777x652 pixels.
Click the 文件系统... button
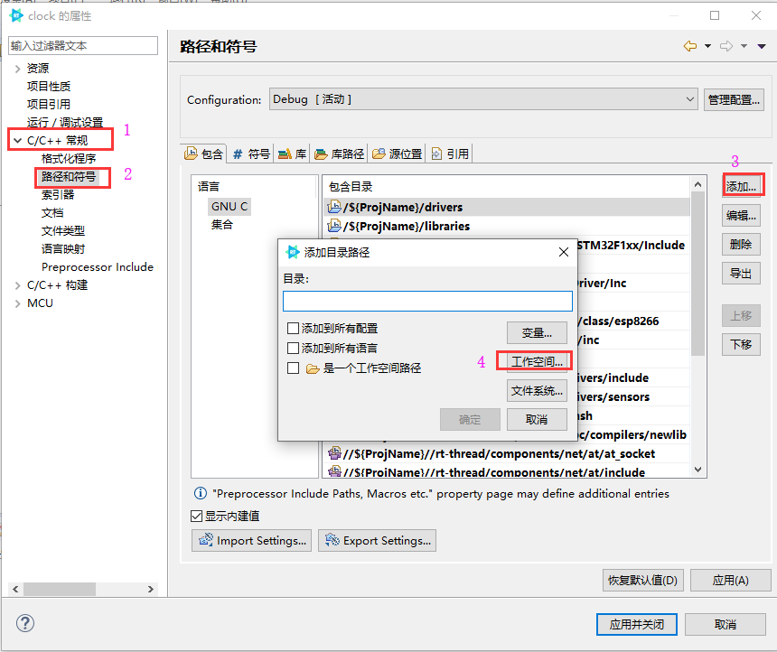(x=537, y=391)
